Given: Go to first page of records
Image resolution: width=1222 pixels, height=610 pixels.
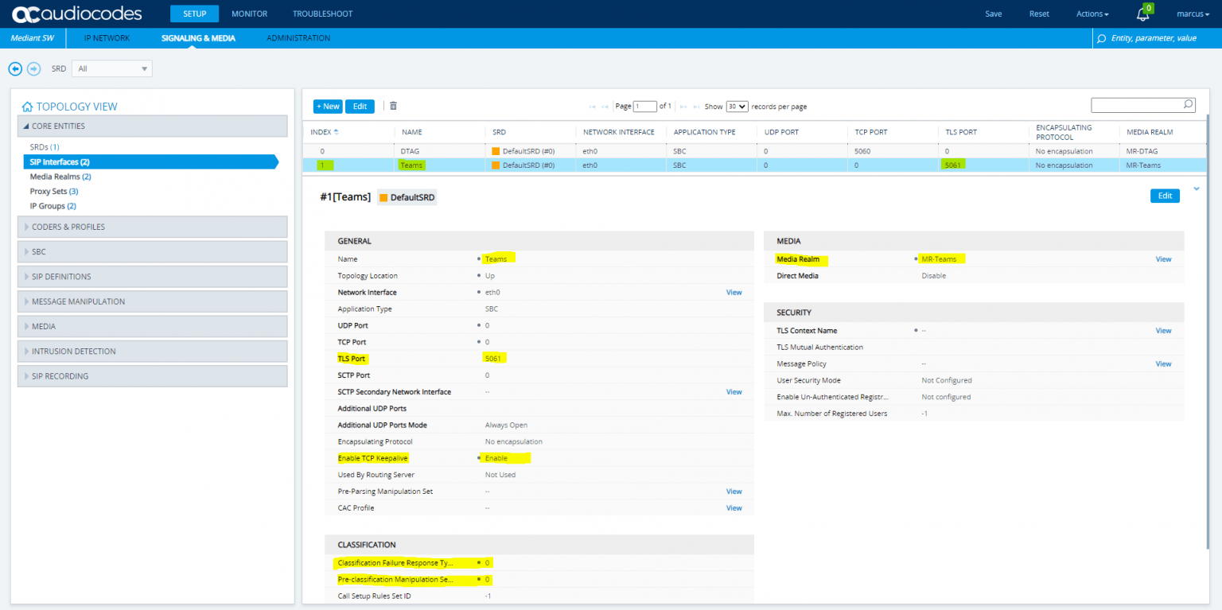Looking at the screenshot, I should tap(592, 107).
